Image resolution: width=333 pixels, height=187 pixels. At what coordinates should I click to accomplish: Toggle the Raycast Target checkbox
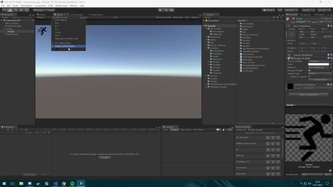(309, 71)
